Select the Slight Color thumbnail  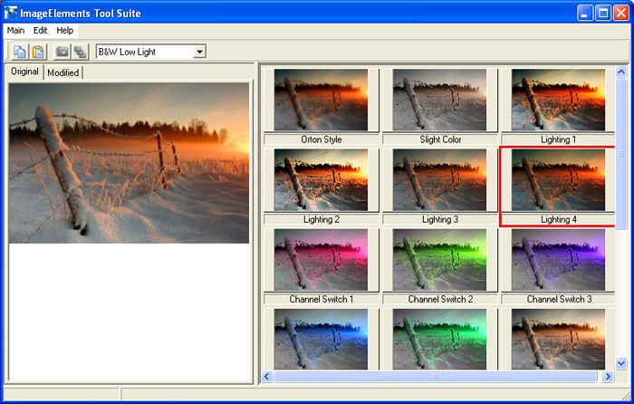pyautogui.click(x=439, y=100)
